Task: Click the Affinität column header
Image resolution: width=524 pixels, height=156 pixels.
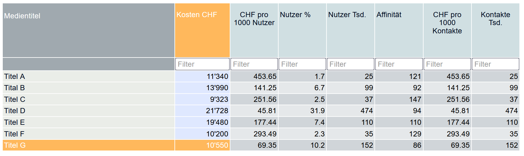Action: [389, 15]
